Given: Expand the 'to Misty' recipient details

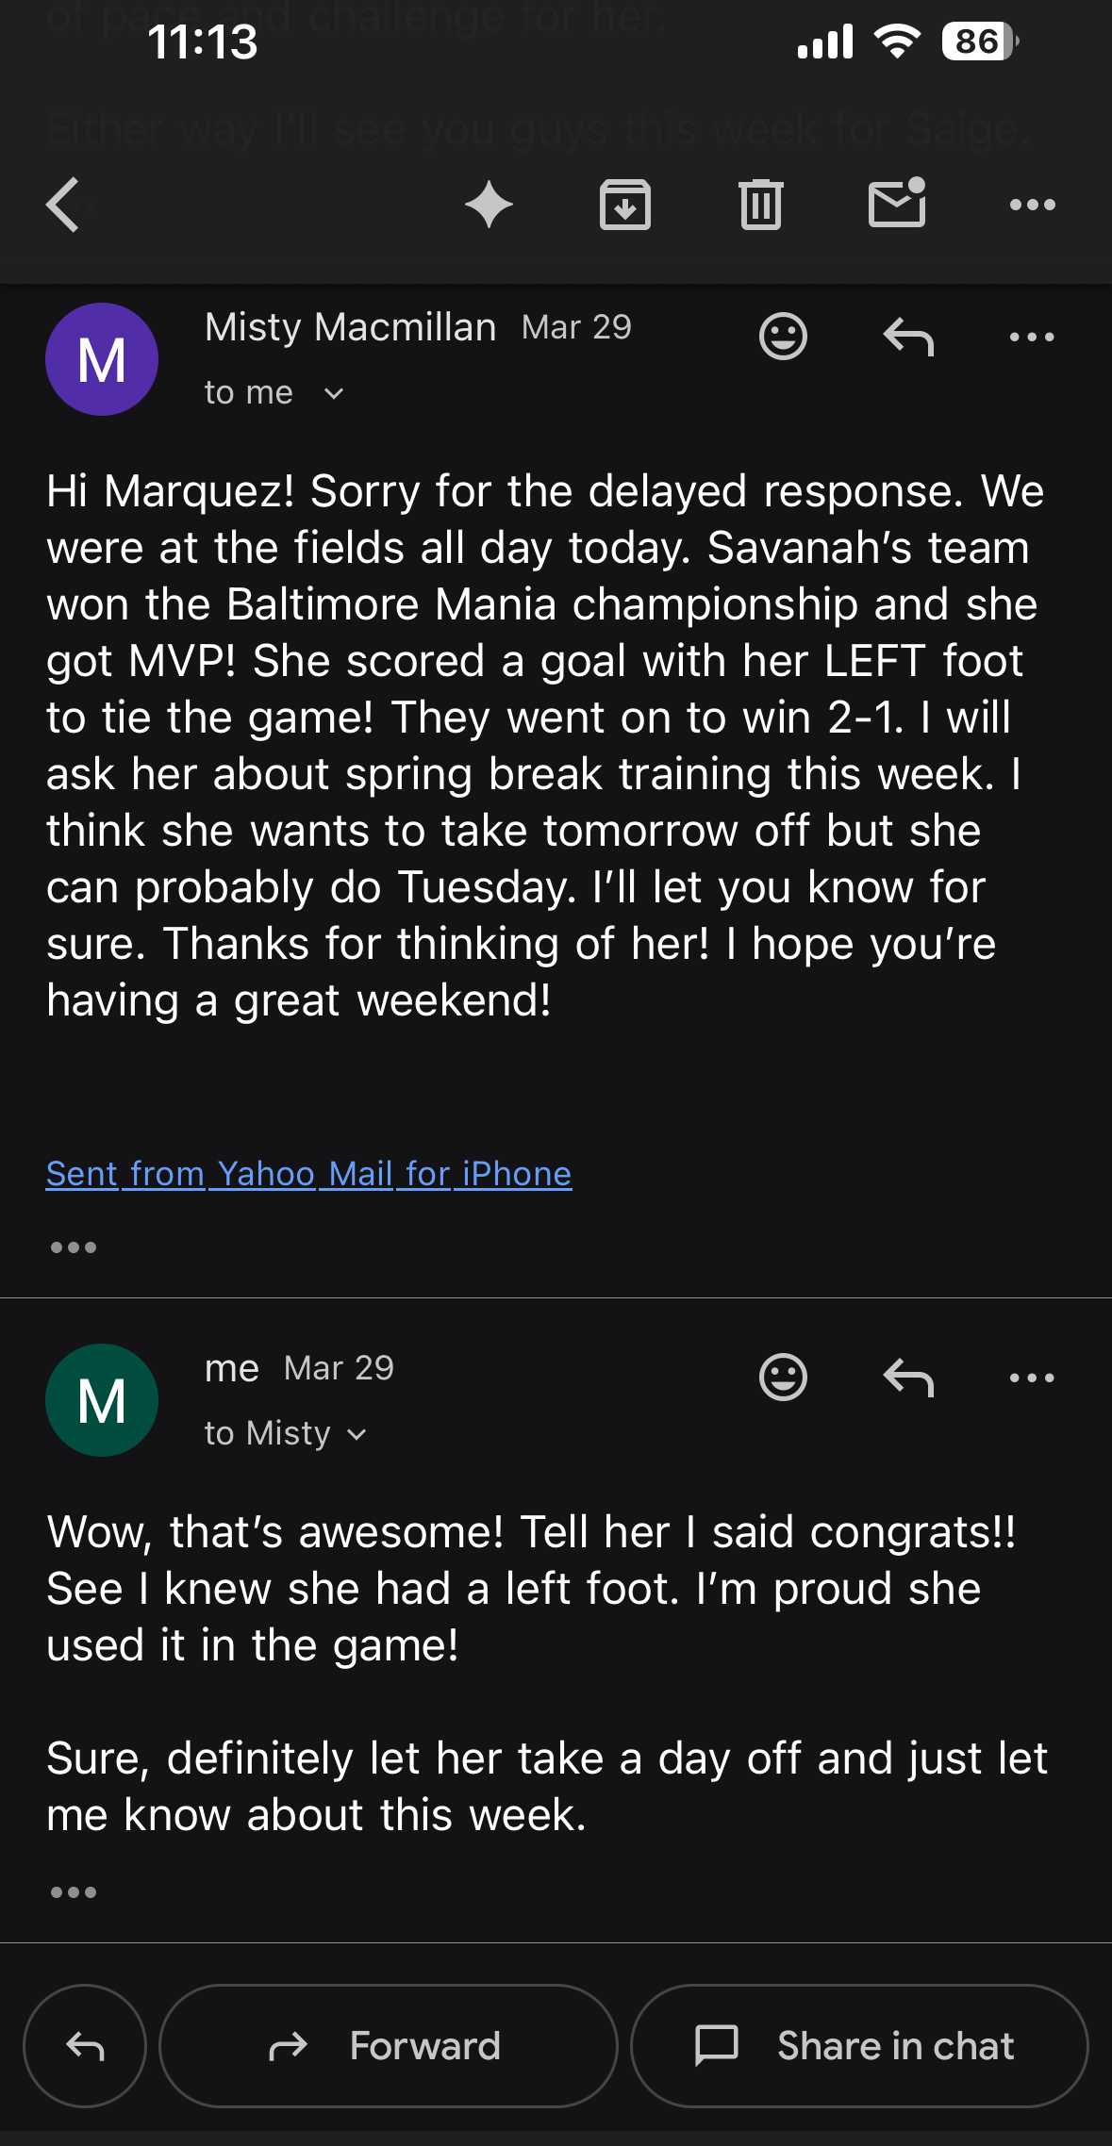Looking at the screenshot, I should [x=356, y=1434].
